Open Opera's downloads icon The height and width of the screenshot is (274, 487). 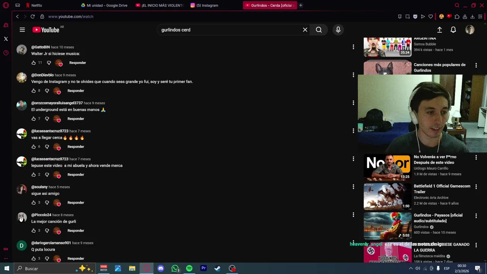click(x=472, y=16)
